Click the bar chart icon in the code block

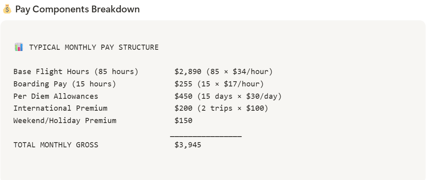(19, 47)
